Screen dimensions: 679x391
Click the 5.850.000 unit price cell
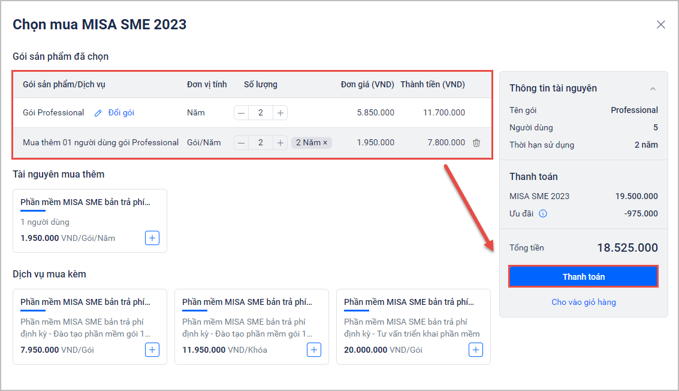pos(375,113)
